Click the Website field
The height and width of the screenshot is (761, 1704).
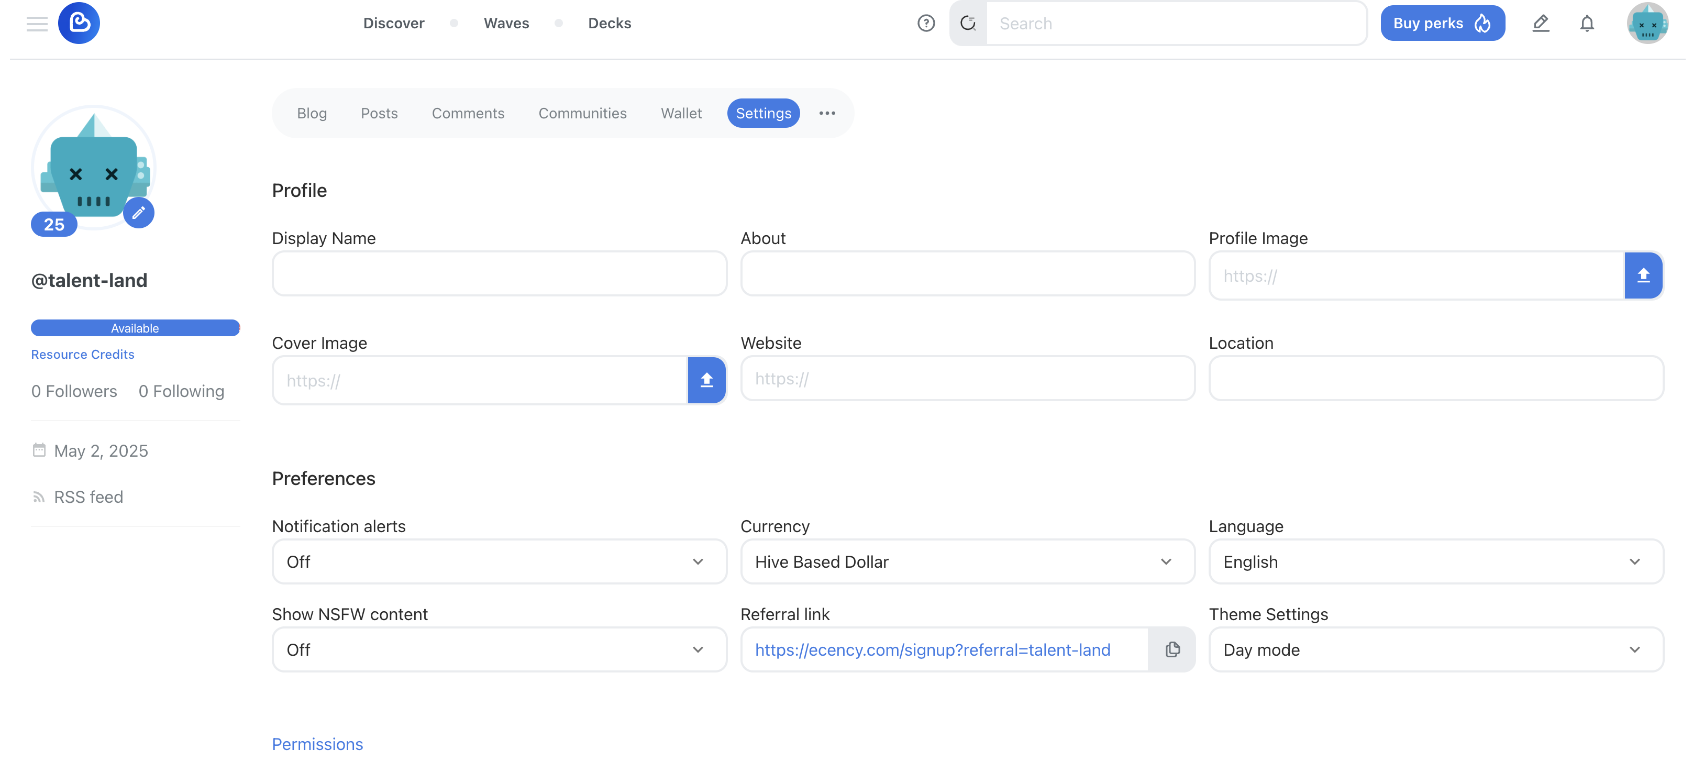tap(968, 378)
